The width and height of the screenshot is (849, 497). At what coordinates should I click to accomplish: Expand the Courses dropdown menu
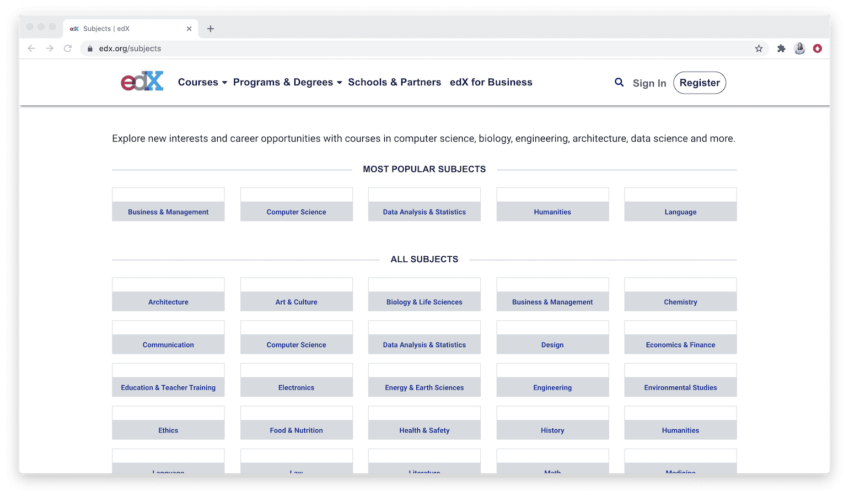(x=202, y=82)
